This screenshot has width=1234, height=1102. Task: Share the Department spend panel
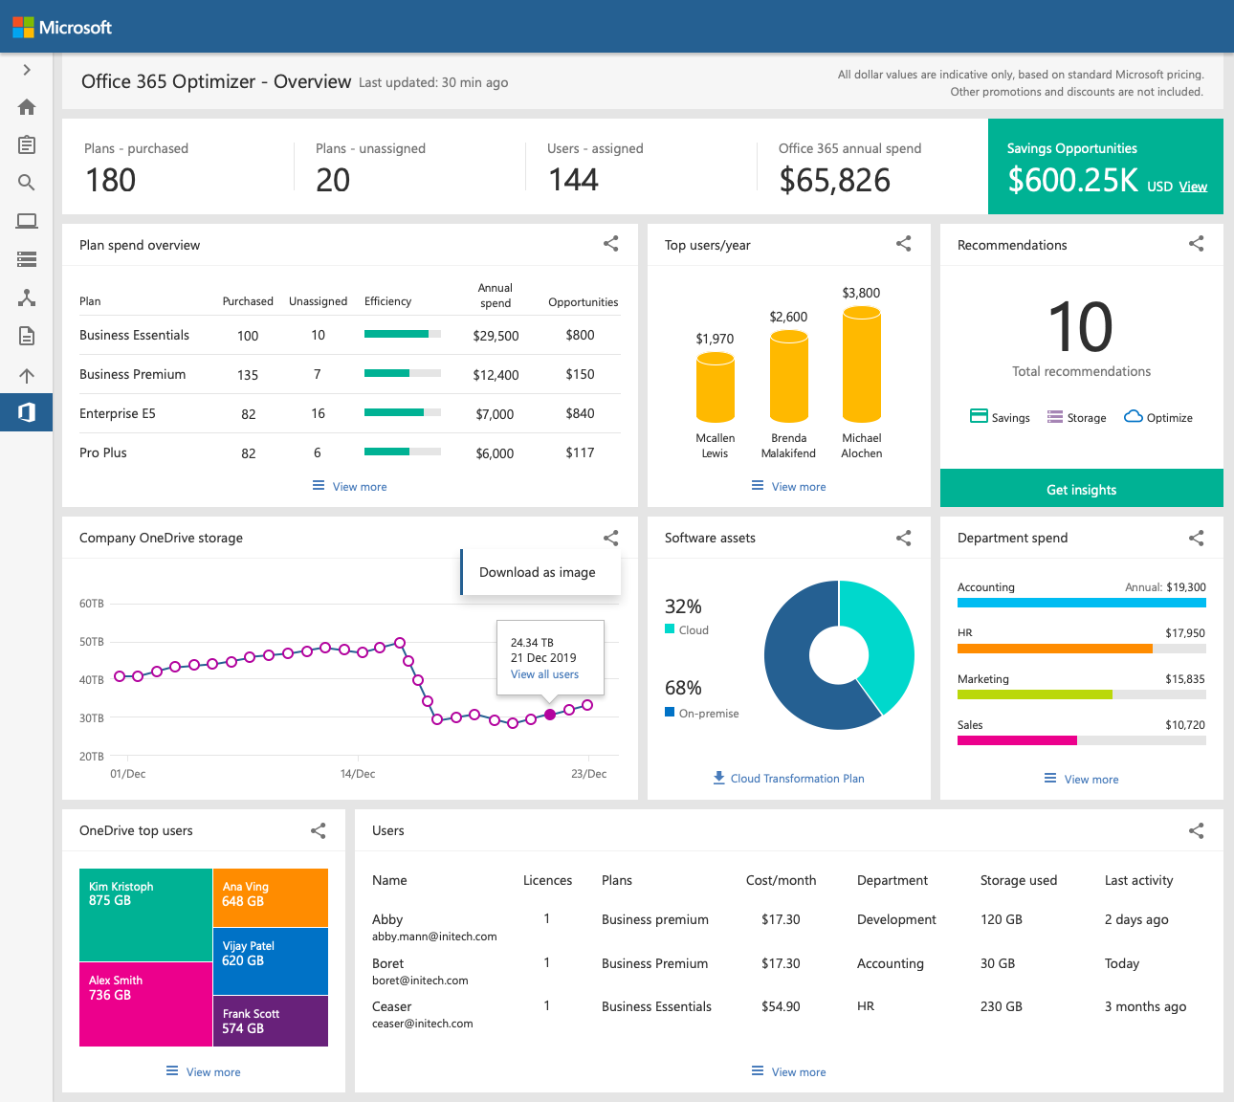tap(1196, 539)
